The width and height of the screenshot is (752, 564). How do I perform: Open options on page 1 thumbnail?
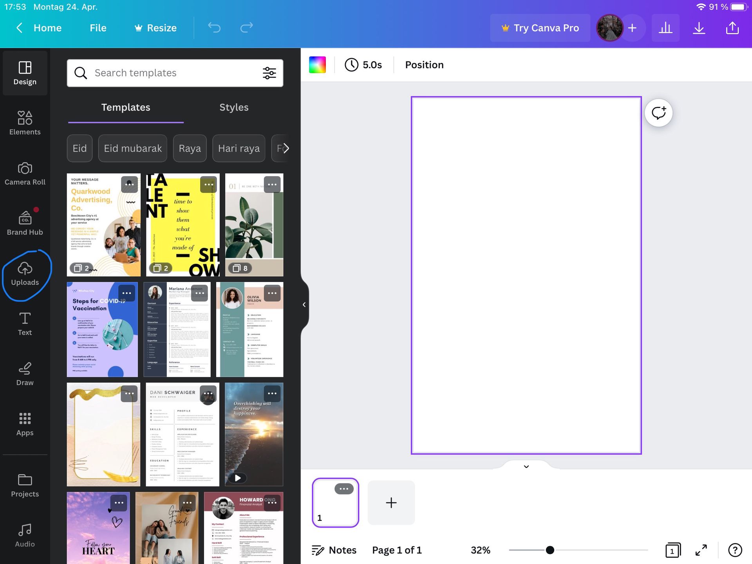(x=344, y=488)
